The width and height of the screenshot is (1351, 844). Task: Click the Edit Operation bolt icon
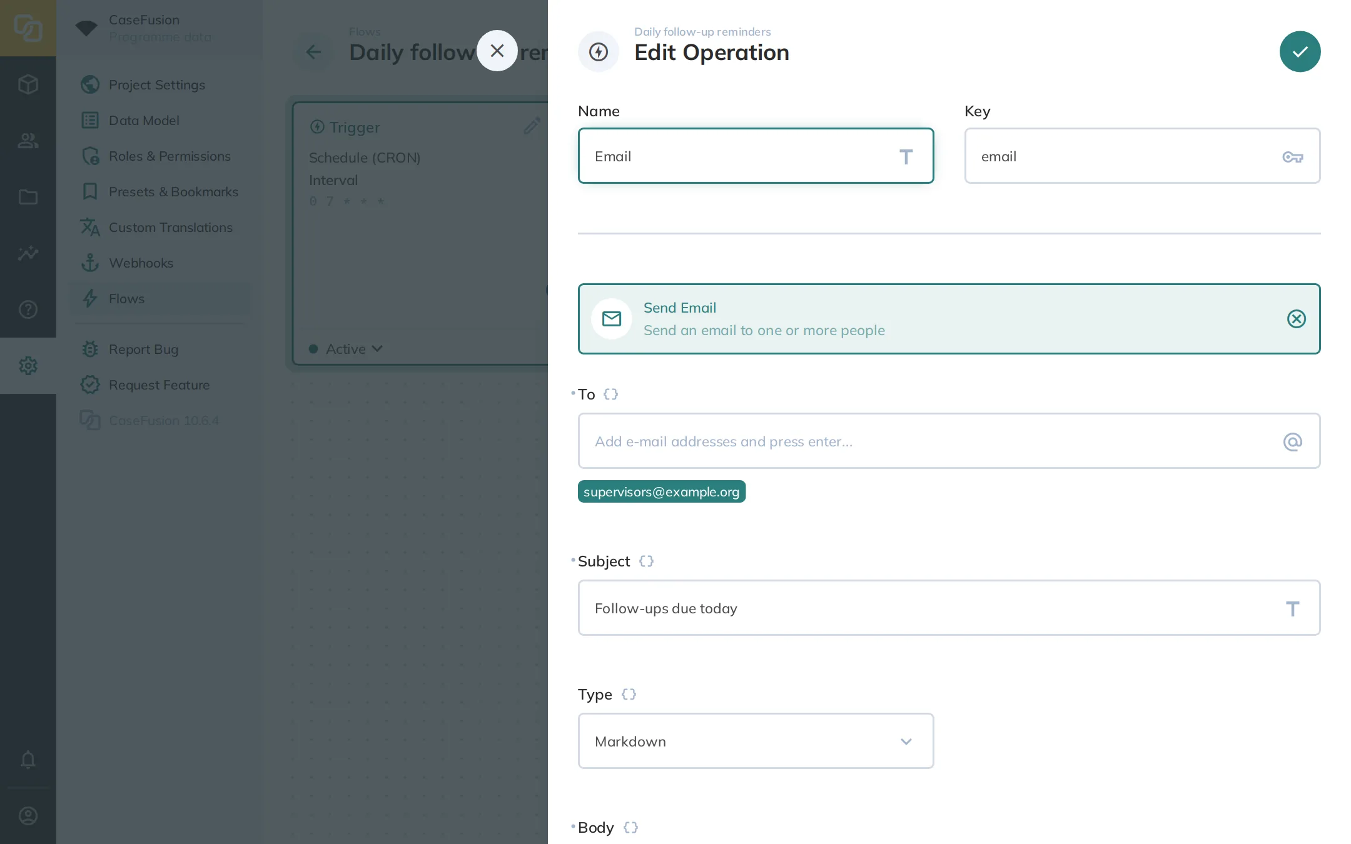(599, 51)
